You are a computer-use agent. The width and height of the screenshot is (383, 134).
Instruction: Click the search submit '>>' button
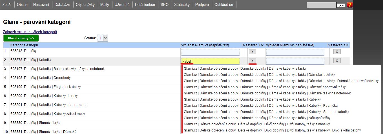(x=341, y=5)
